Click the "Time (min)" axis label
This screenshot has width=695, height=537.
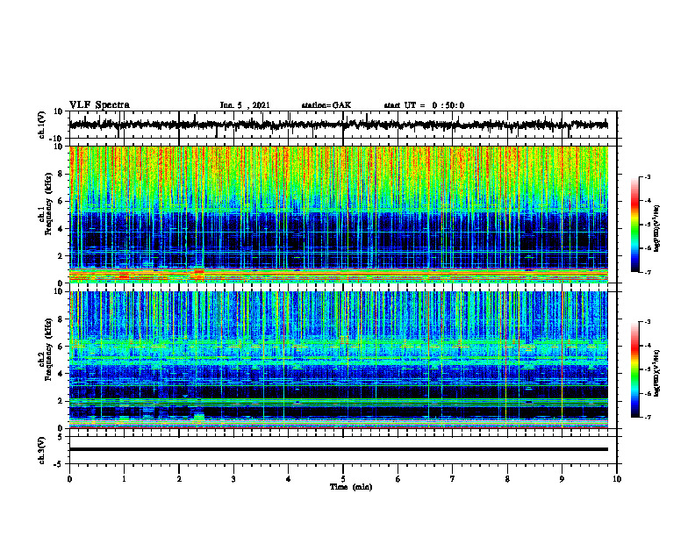(351, 487)
